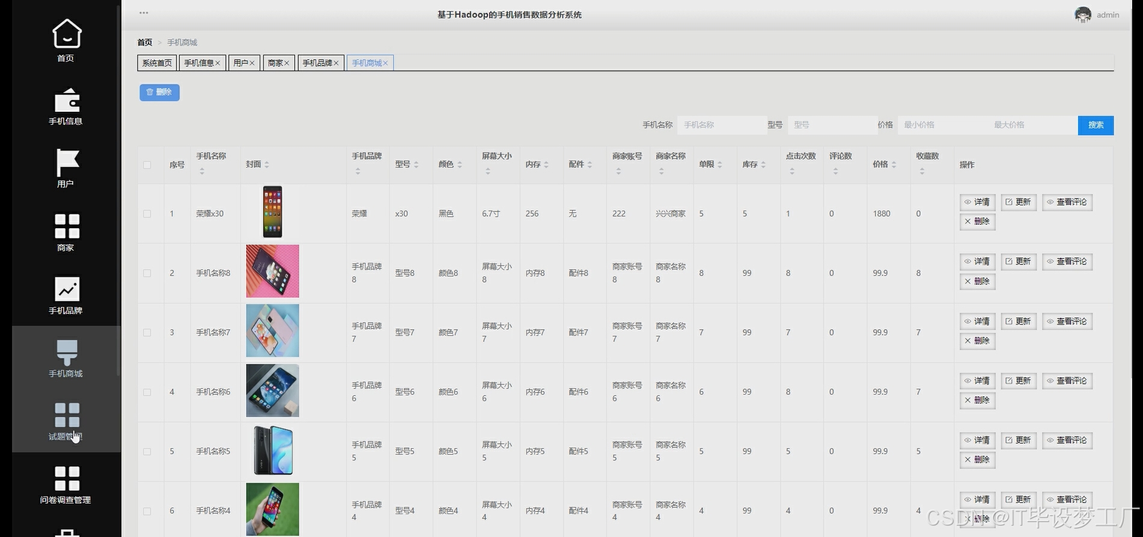Check the box for row 荣耀x30

pyautogui.click(x=147, y=214)
